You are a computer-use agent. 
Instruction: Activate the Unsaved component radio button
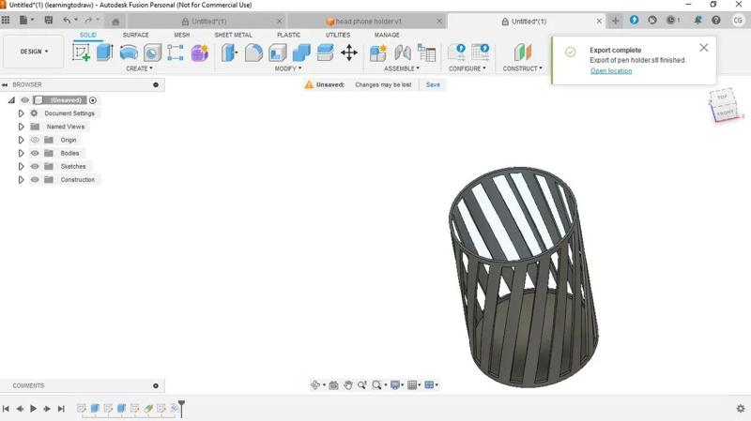point(93,100)
